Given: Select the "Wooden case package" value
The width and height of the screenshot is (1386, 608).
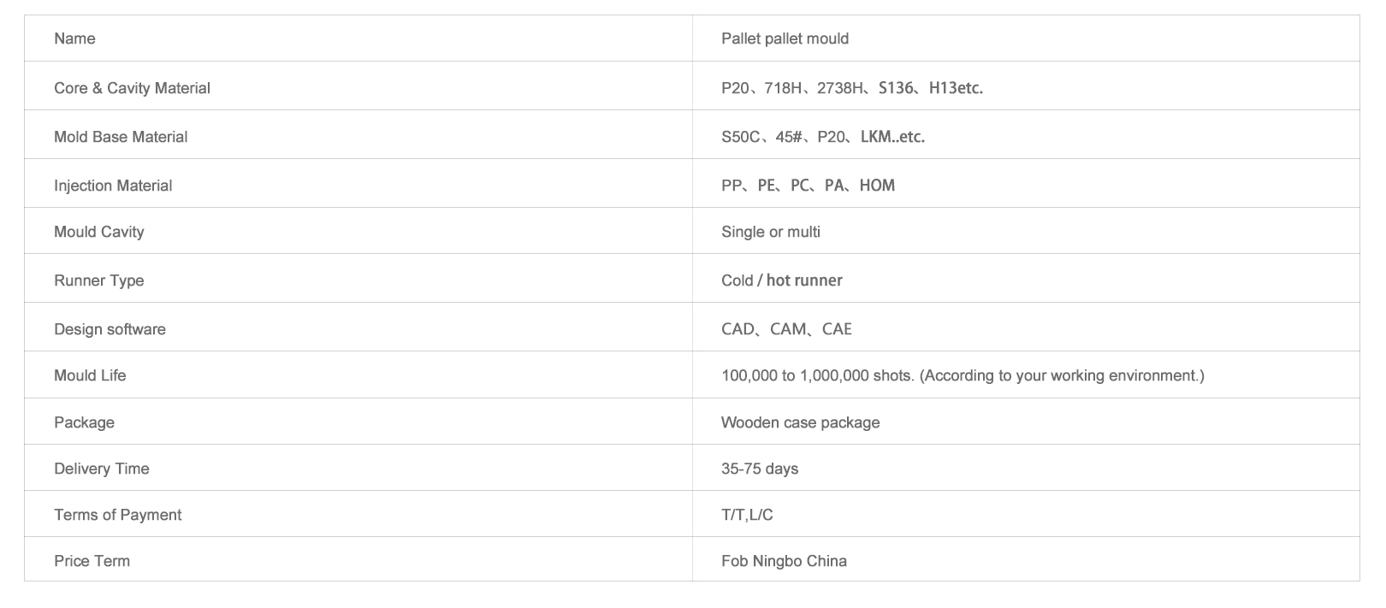Looking at the screenshot, I should (800, 422).
